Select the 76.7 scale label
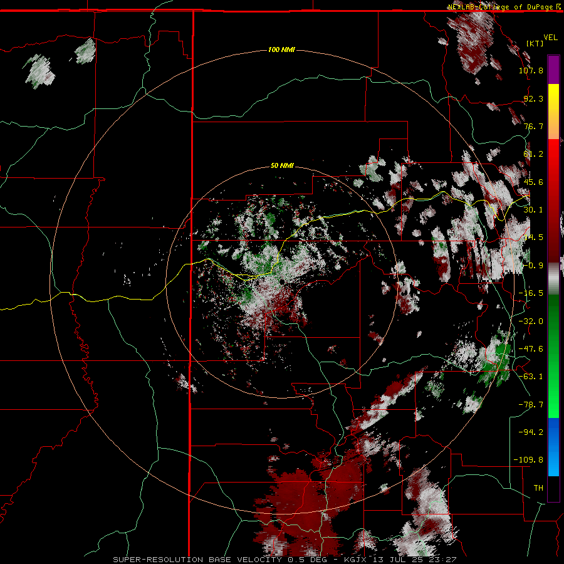 533,126
